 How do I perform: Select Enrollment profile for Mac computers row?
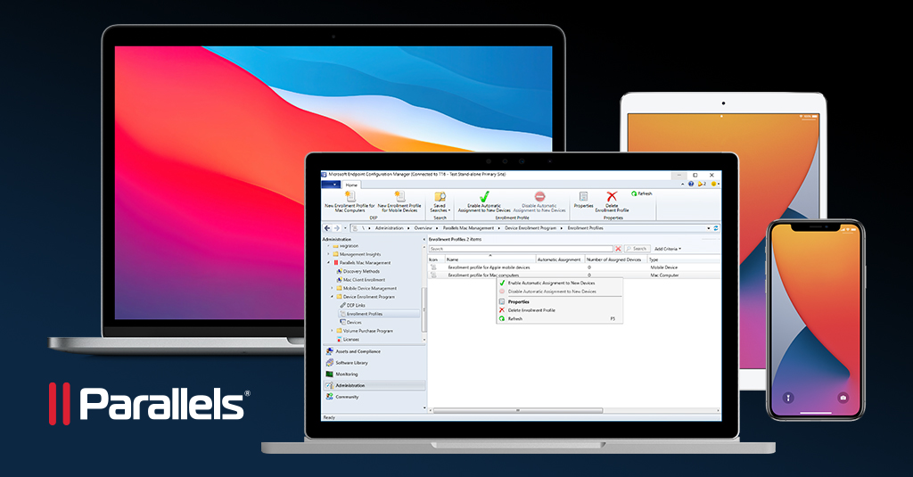tap(574, 275)
